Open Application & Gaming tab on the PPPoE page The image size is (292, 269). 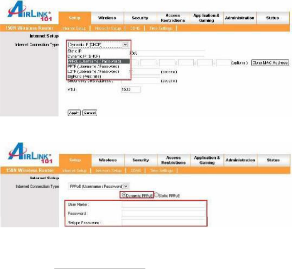[x=207, y=160]
